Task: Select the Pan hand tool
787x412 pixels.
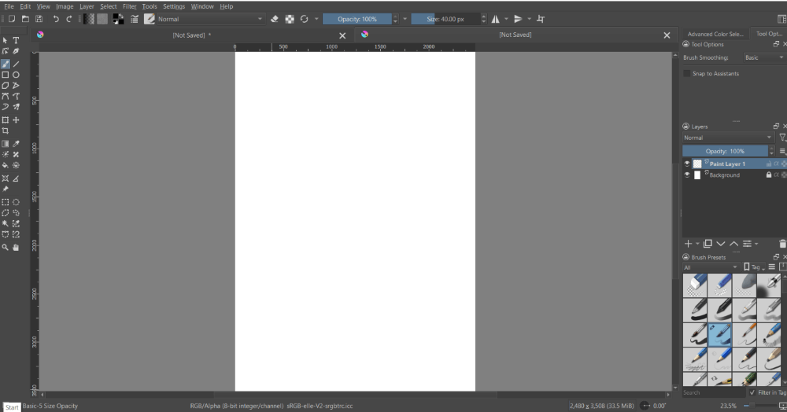Action: 16,247
